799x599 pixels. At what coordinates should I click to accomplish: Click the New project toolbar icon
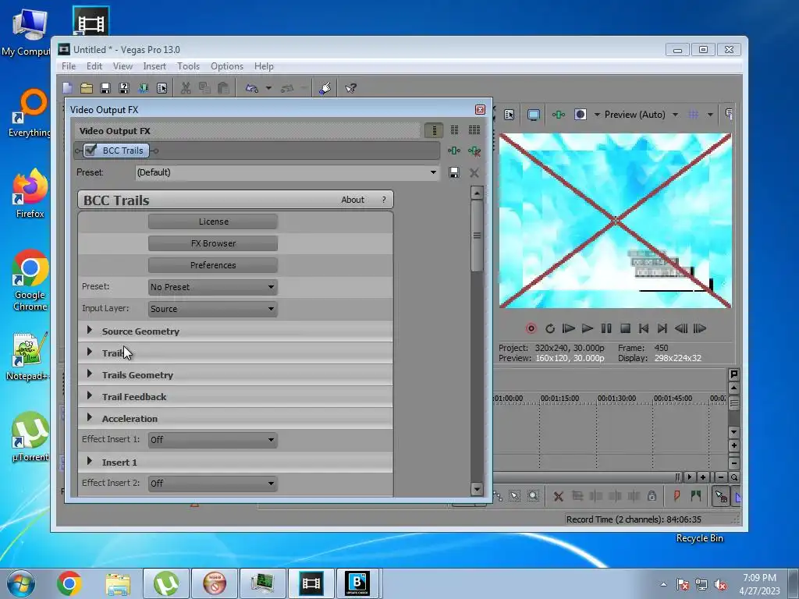[68, 88]
